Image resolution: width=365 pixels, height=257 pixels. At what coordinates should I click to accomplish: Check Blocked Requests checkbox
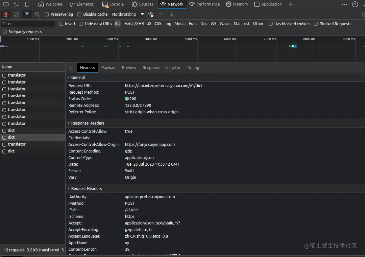pyautogui.click(x=316, y=24)
